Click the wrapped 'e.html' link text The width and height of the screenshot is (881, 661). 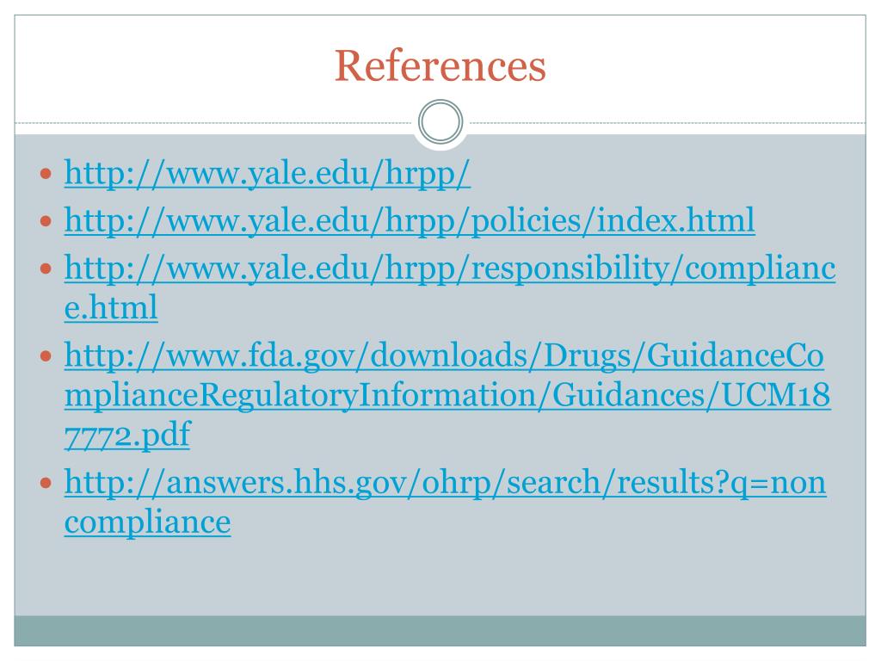coord(111,307)
